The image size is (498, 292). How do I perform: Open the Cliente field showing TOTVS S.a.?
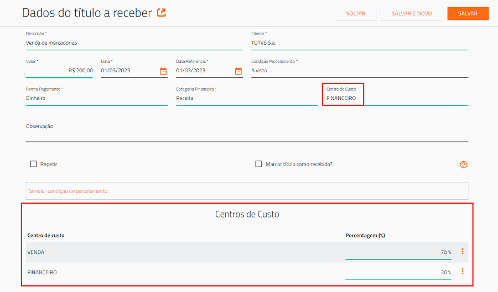[x=360, y=43]
